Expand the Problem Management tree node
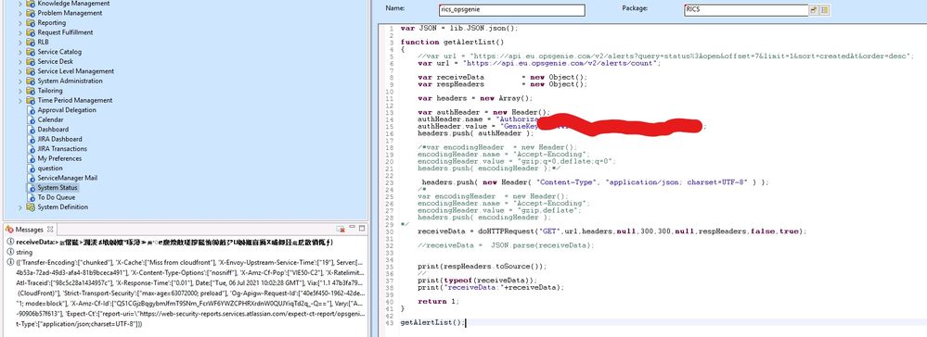Viewport: 927px width, 337px height. 20,13
